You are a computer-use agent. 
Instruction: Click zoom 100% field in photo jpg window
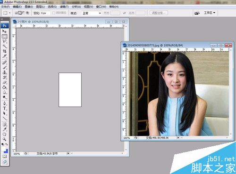coord(127,138)
